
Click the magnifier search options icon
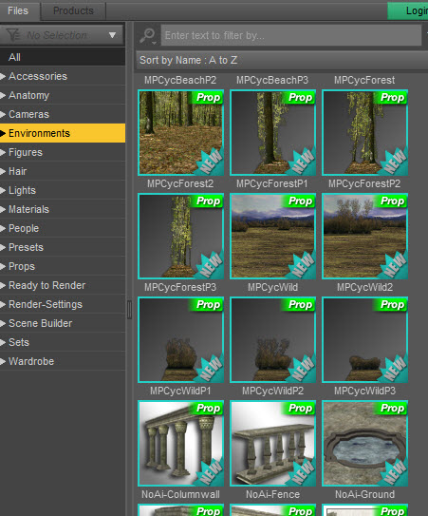pyautogui.click(x=148, y=35)
